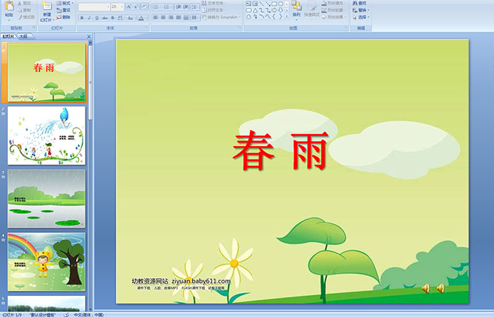Select the straight Line shape
The width and height of the screenshot is (494, 317).
261,4
